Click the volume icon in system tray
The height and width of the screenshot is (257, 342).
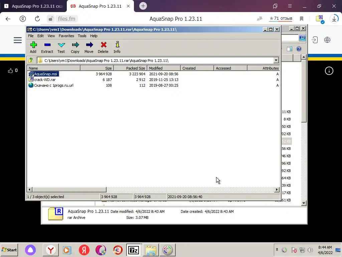(x=310, y=250)
